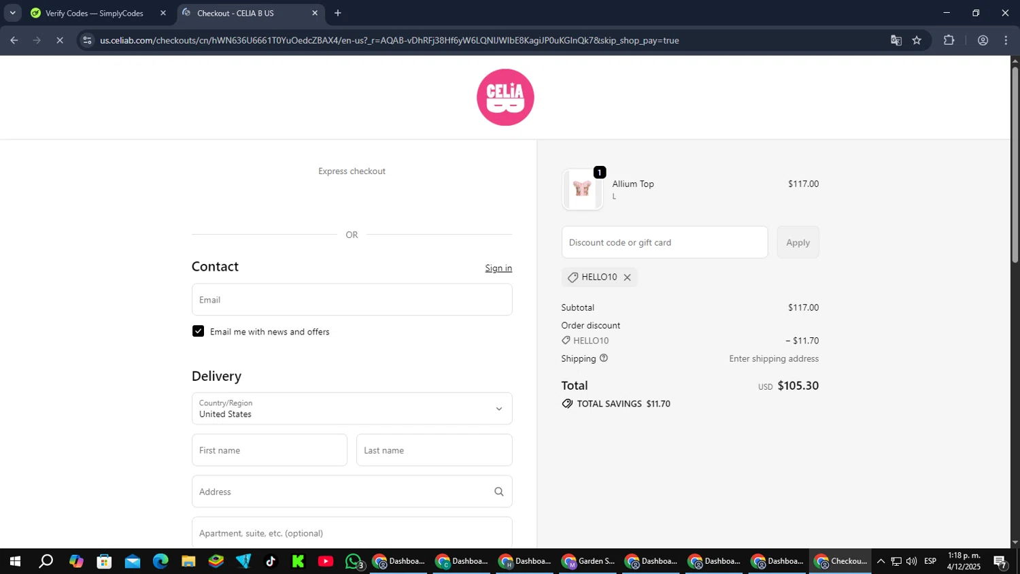1020x574 pixels.
Task: Focus the Last name field
Action: (x=434, y=450)
